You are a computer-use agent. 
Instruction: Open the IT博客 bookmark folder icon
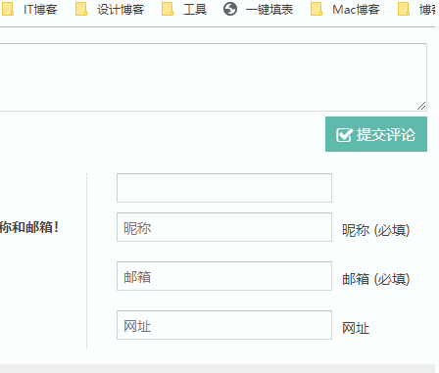coord(8,9)
